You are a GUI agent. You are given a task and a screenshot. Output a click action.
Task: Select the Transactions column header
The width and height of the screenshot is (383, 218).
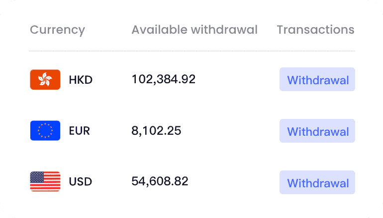coord(315,30)
